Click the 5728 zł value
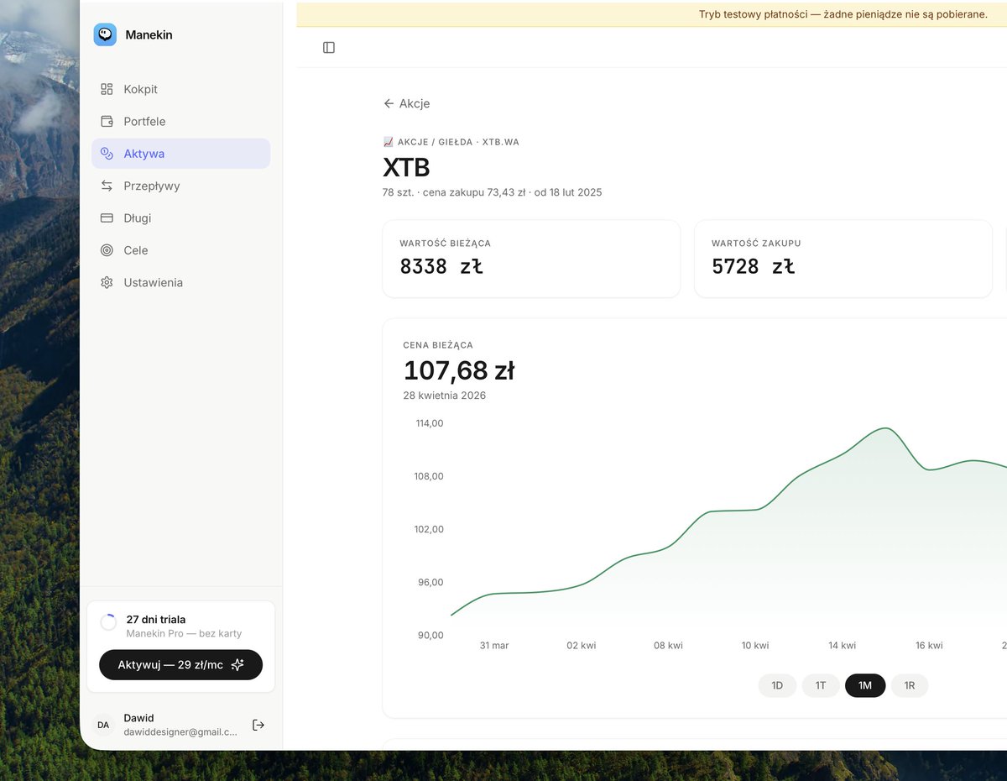 [x=754, y=266]
